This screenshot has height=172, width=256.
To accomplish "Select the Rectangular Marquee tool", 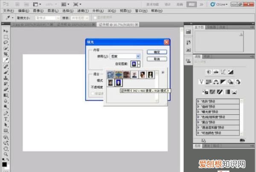I will pyautogui.click(x=6, y=37).
